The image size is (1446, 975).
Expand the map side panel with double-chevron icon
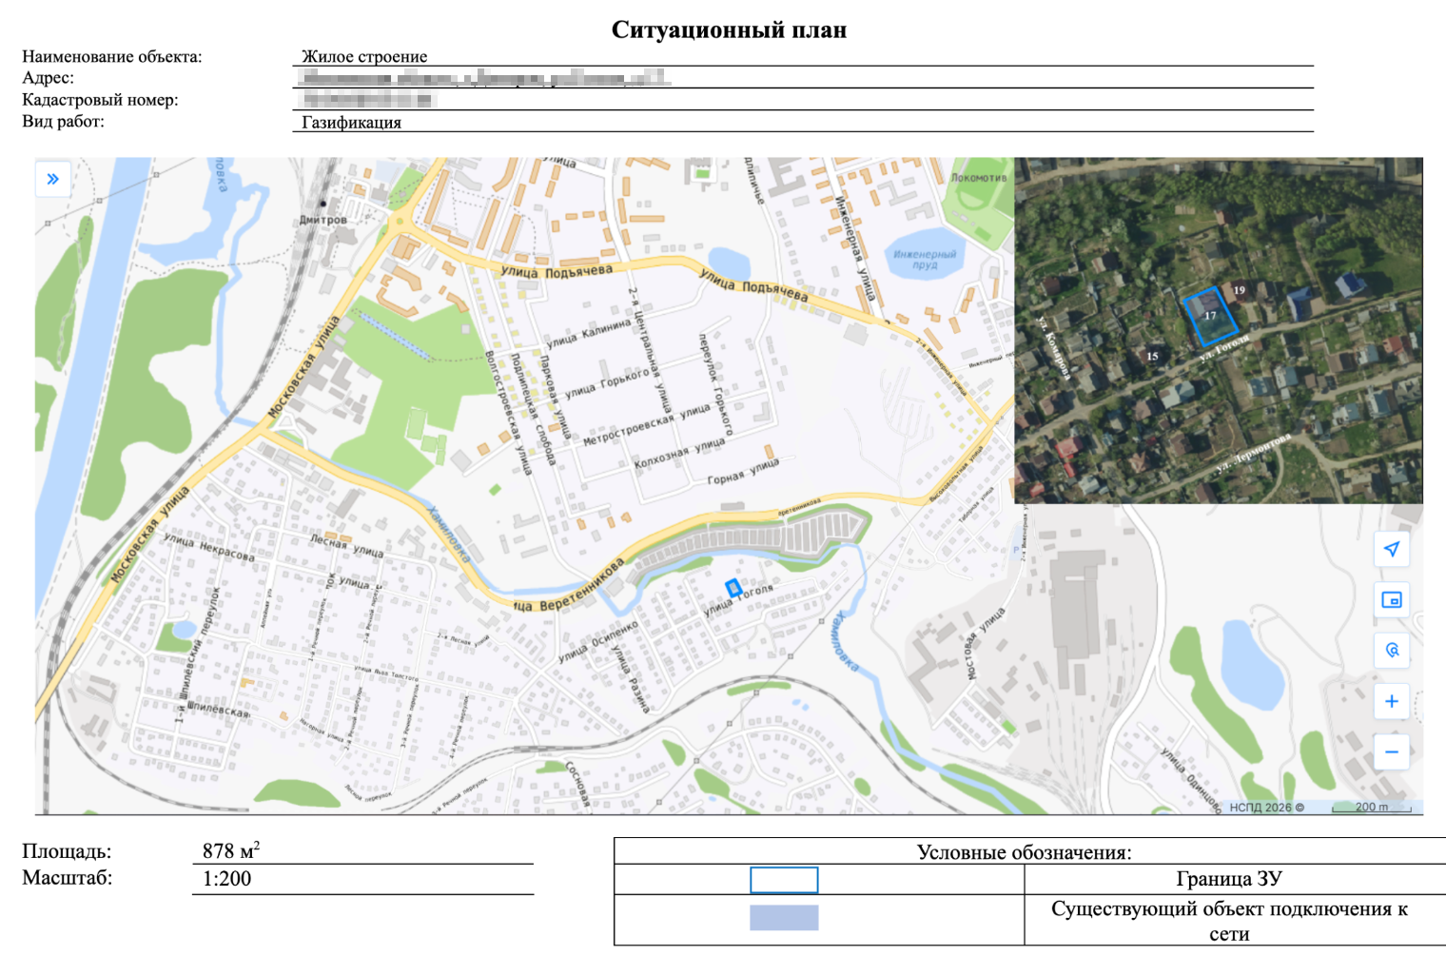[53, 179]
